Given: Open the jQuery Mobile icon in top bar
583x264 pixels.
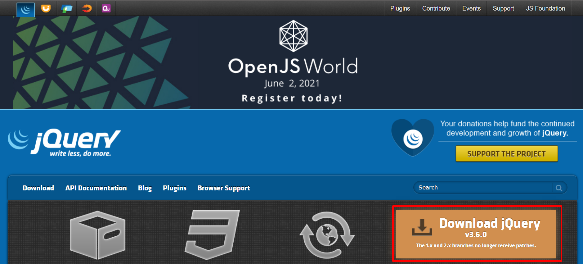Looking at the screenshot, I should (66, 9).
